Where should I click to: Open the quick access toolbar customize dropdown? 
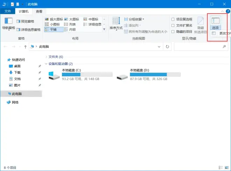[22, 5]
